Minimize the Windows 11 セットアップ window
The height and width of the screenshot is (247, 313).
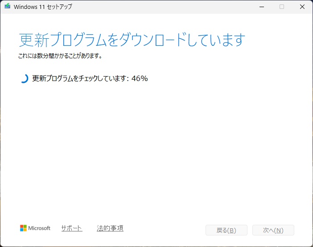[261, 7]
